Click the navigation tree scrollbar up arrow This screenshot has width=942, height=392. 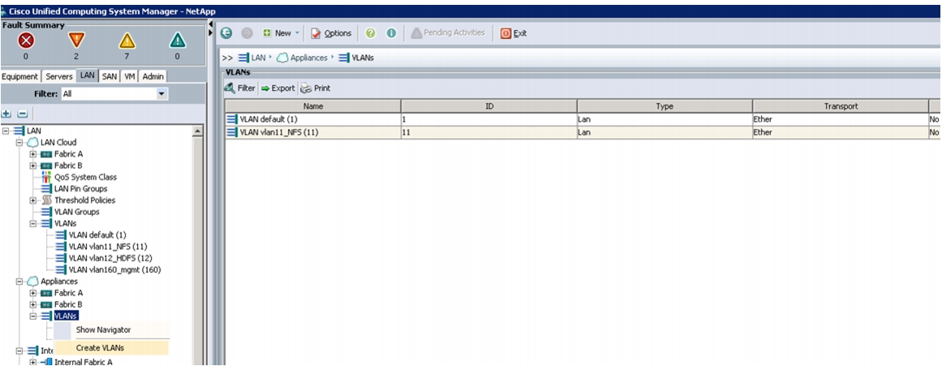click(198, 131)
